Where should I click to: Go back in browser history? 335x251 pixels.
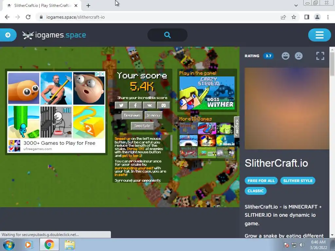[7, 17]
